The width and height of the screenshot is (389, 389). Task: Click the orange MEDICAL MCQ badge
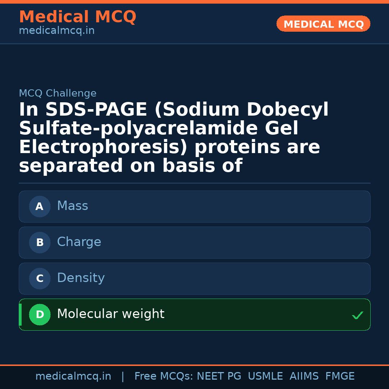coord(323,24)
